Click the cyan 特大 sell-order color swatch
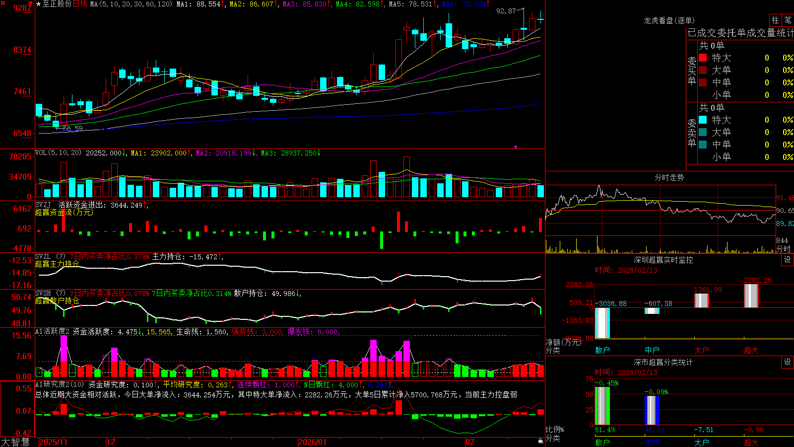Viewport: 794px width, 447px height. click(703, 120)
